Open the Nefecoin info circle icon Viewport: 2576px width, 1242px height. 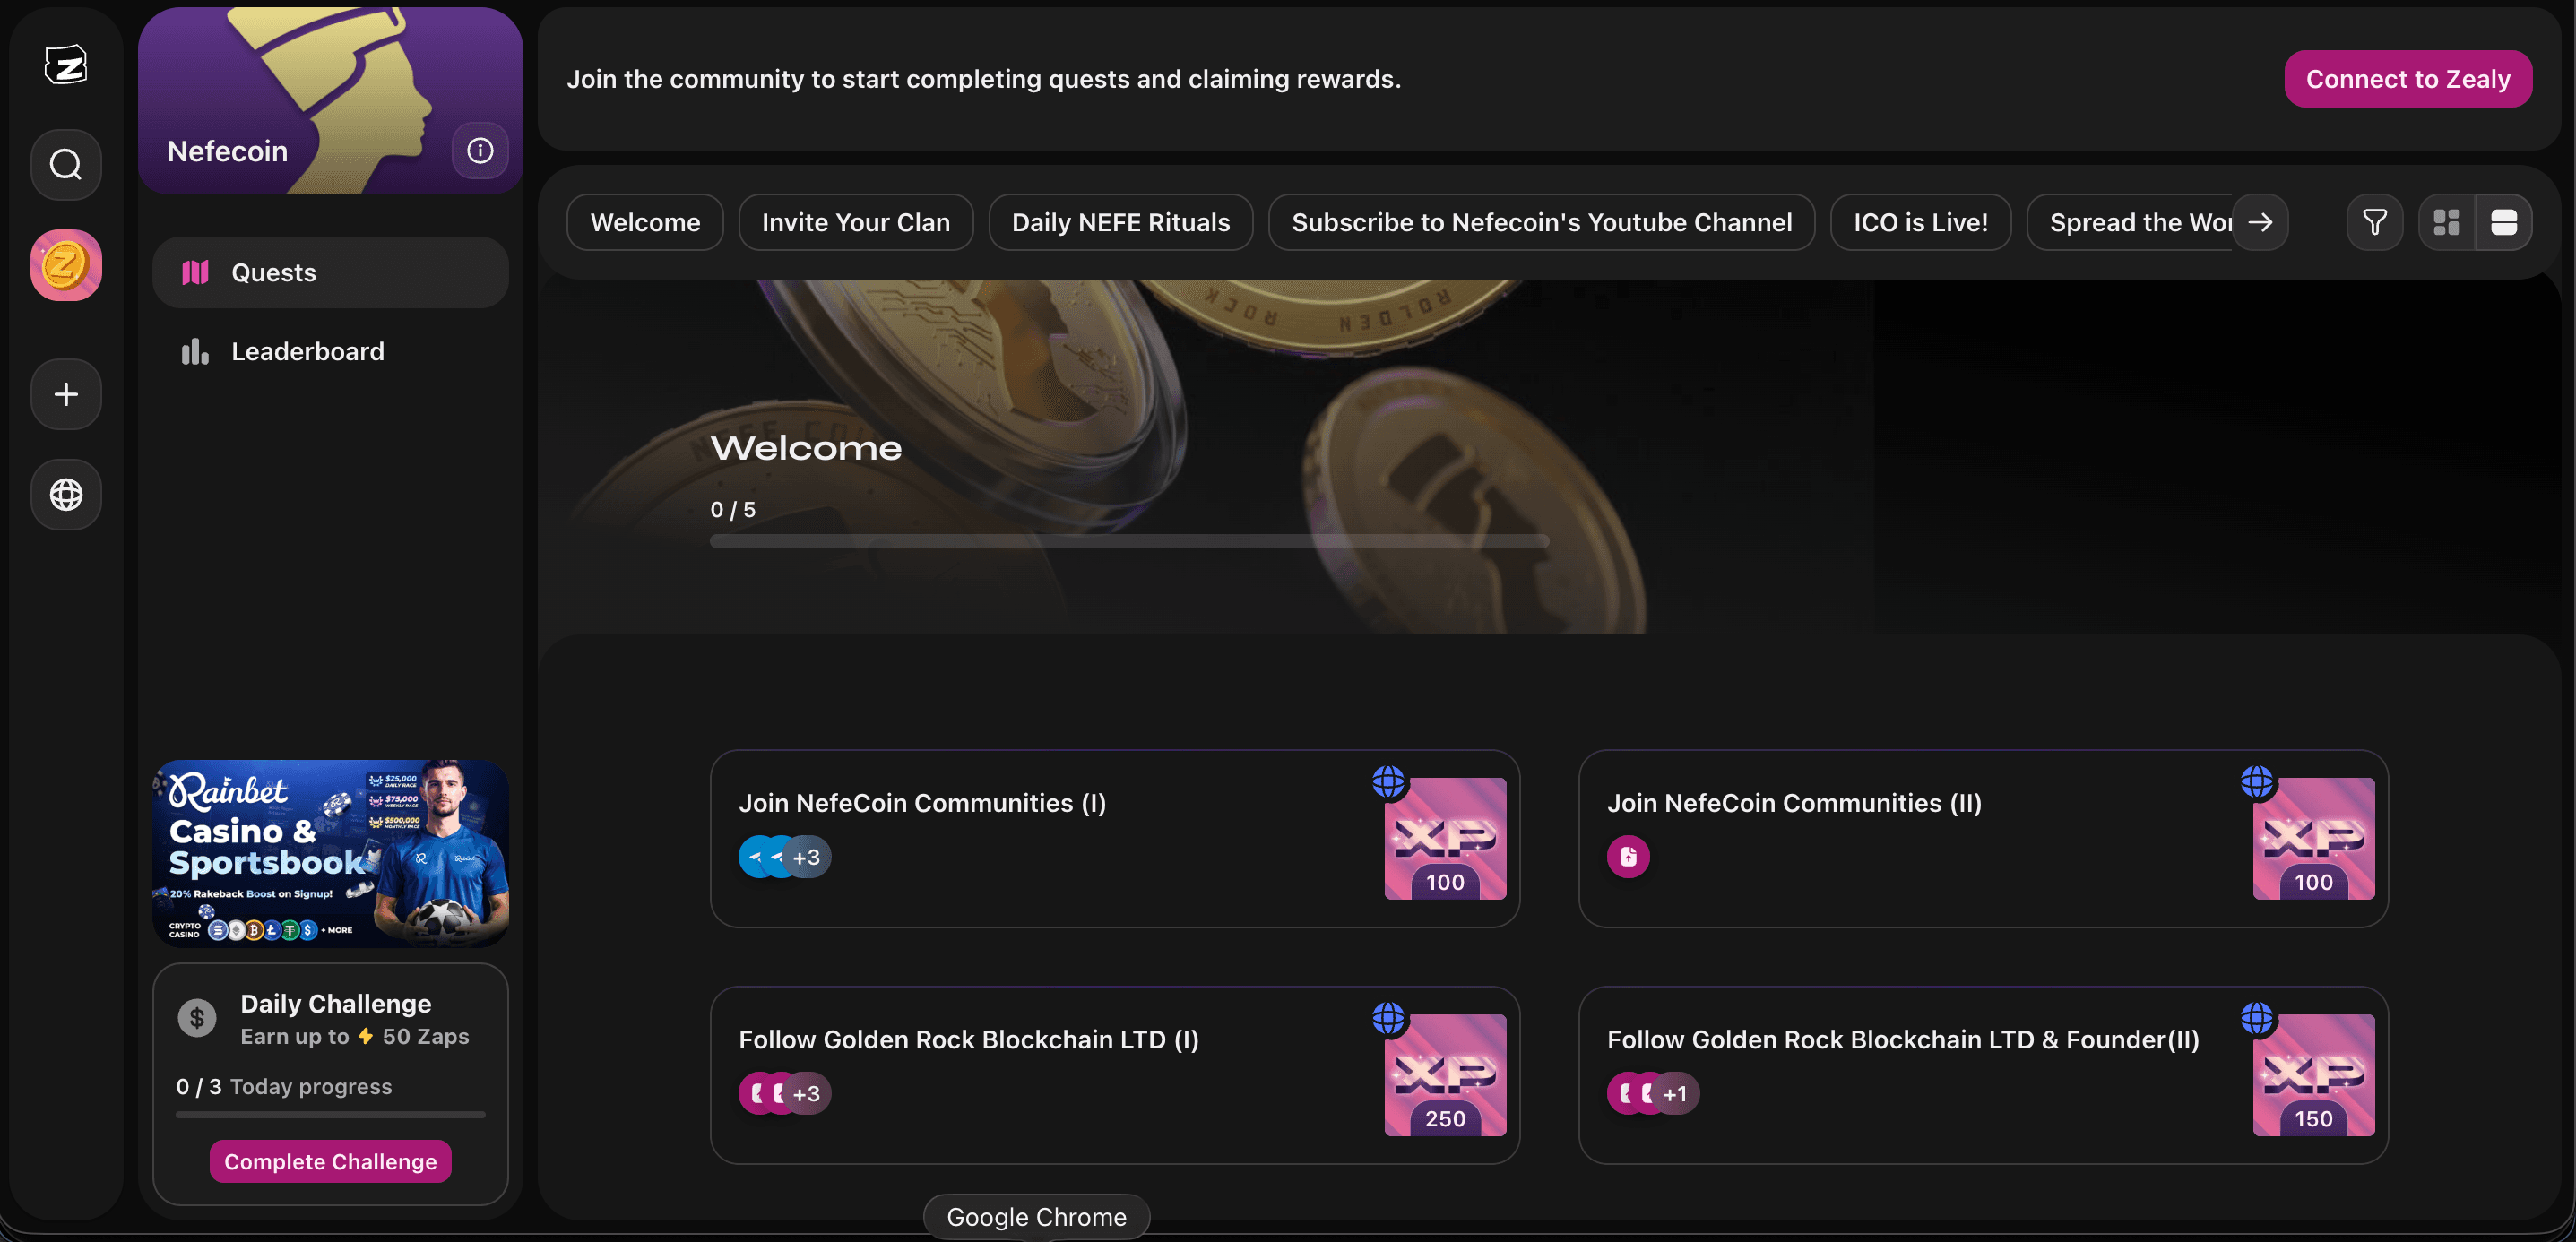click(480, 151)
